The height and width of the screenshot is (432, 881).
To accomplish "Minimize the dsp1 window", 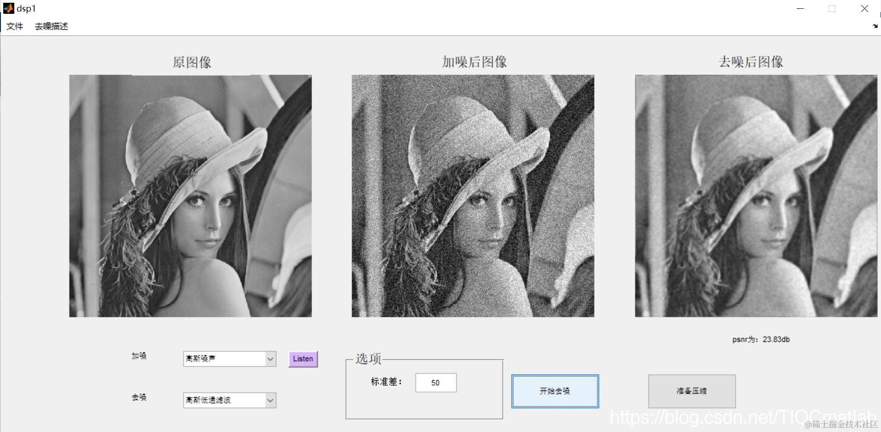I will pos(800,8).
